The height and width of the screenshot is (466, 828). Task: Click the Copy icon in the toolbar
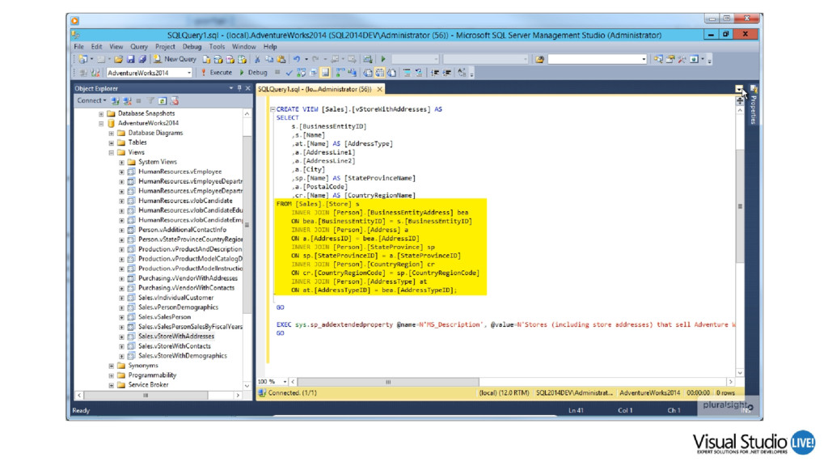269,59
